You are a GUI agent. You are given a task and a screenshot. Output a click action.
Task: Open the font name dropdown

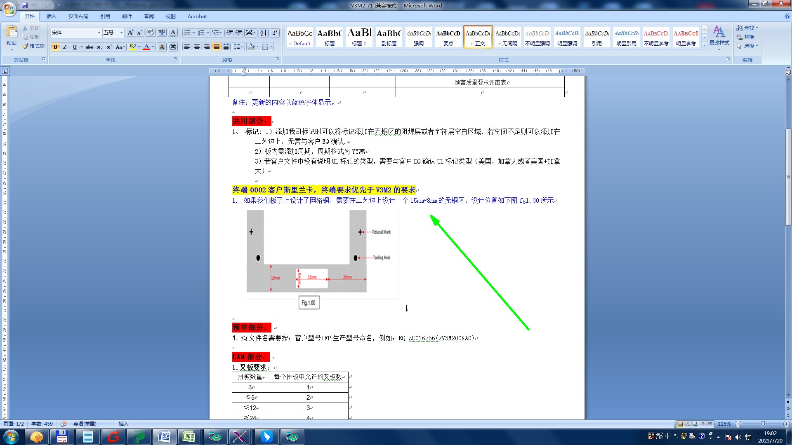point(99,33)
